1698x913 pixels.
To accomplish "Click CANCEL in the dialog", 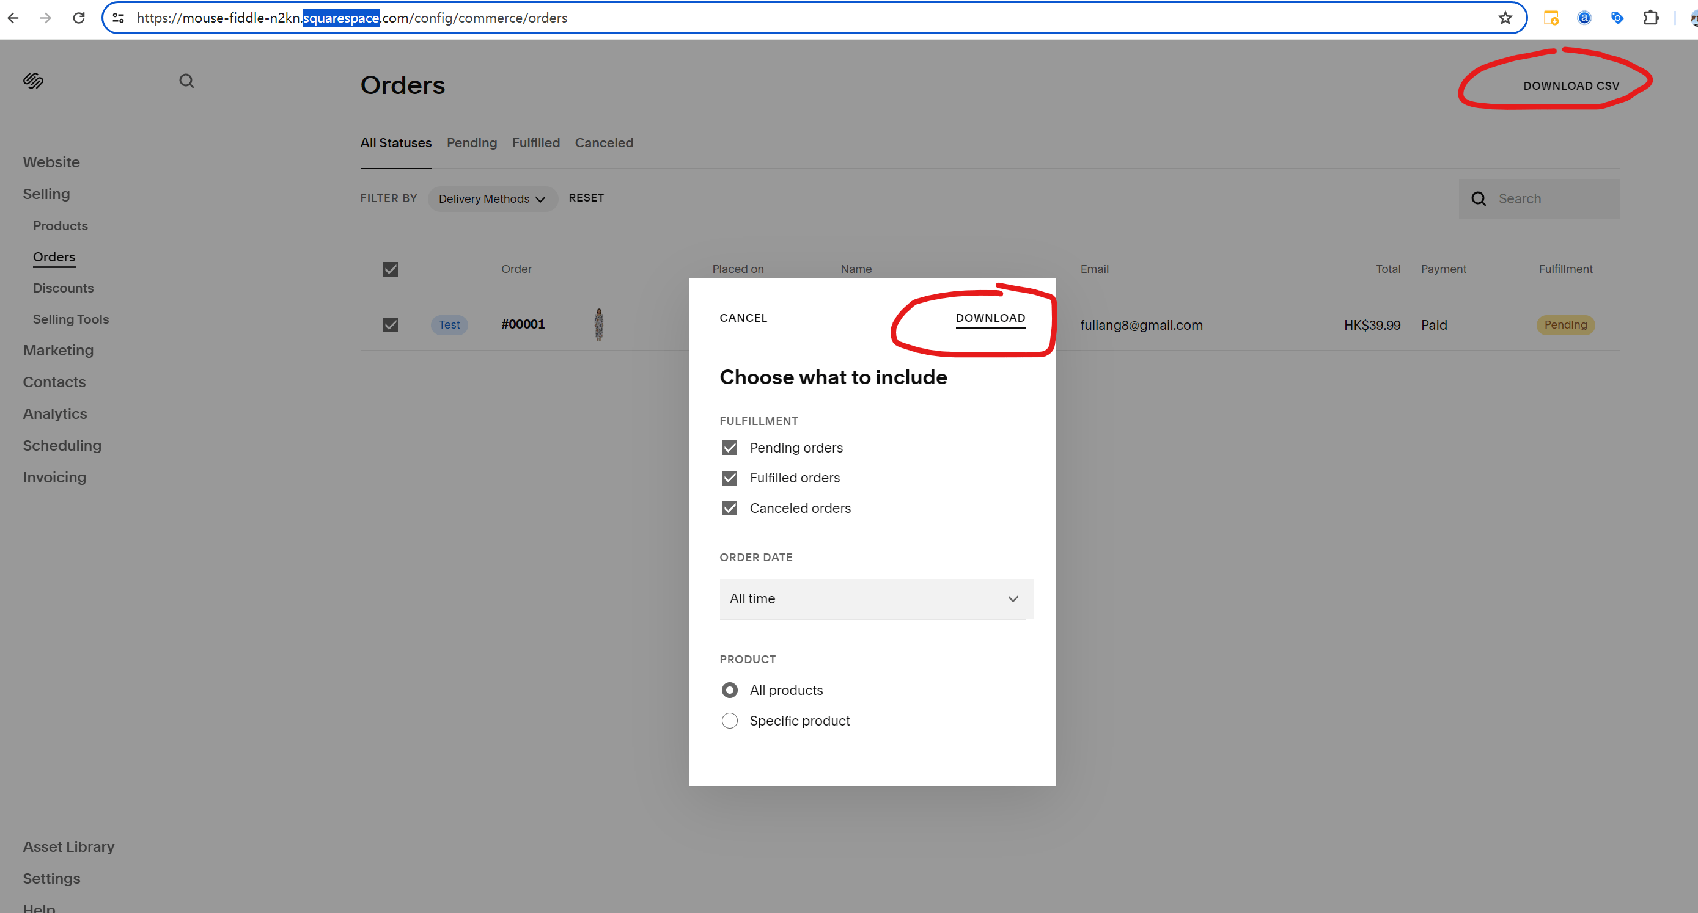I will (x=743, y=318).
